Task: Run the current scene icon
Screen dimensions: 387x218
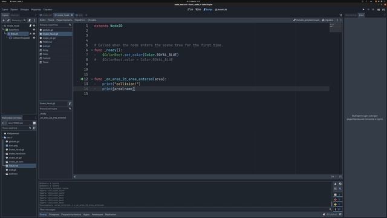Action: click(379, 10)
